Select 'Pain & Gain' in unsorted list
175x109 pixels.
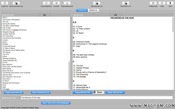(x=7, y=28)
